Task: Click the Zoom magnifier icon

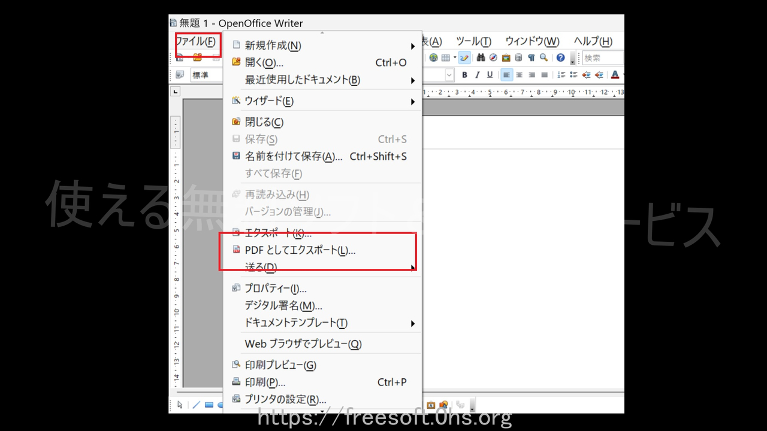Action: (543, 57)
